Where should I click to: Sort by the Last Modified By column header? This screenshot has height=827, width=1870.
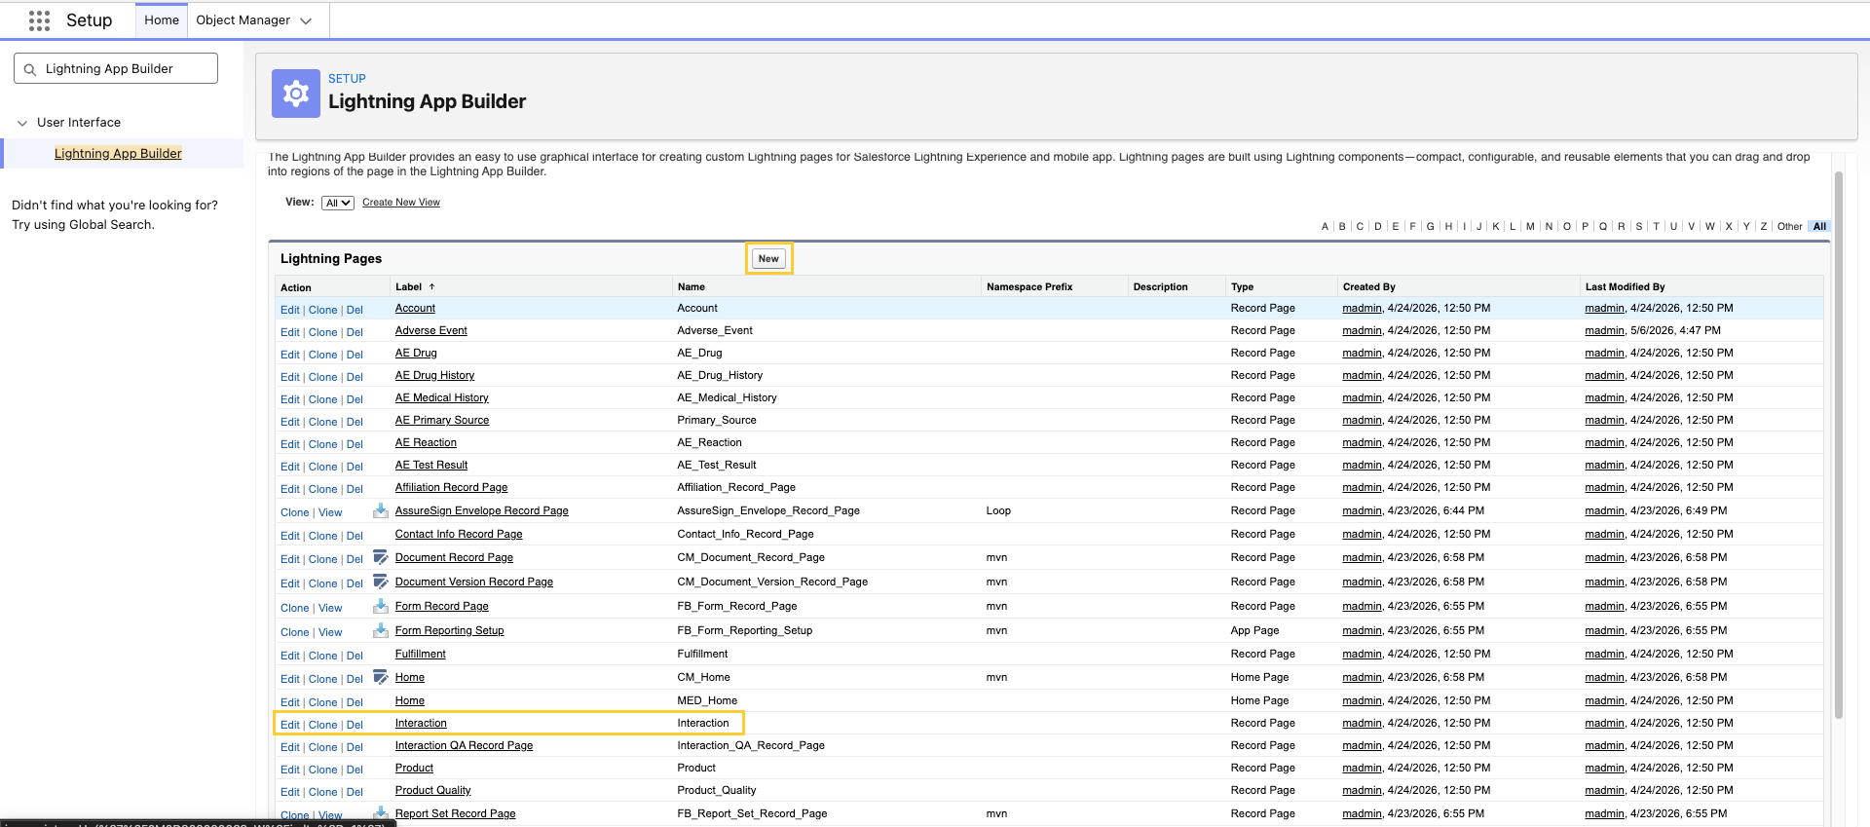click(1626, 286)
